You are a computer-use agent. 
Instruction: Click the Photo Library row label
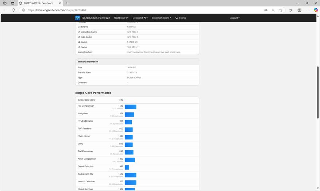[x=84, y=136]
